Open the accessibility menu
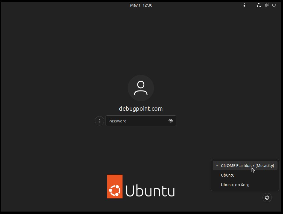Screen dimensions: 283x214 coord(244,5)
